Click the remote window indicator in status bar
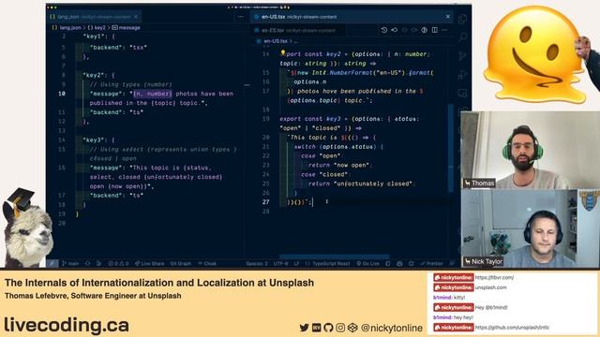This screenshot has width=600, height=337. tap(52, 264)
